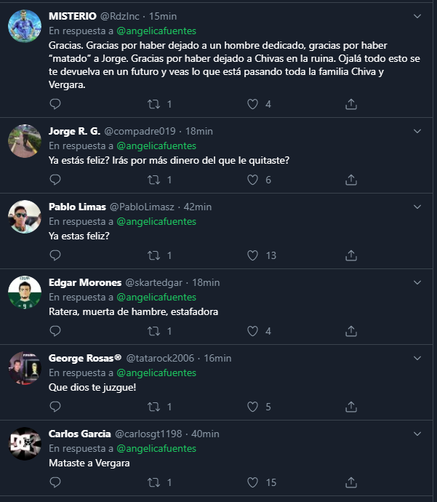The image size is (437, 502).
Task: Open tweet menu chevron for Carlos Garcia
Action: click(417, 434)
